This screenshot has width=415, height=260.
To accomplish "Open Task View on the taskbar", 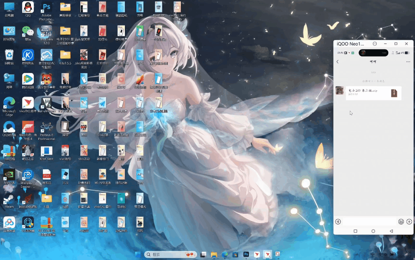I will [203, 255].
